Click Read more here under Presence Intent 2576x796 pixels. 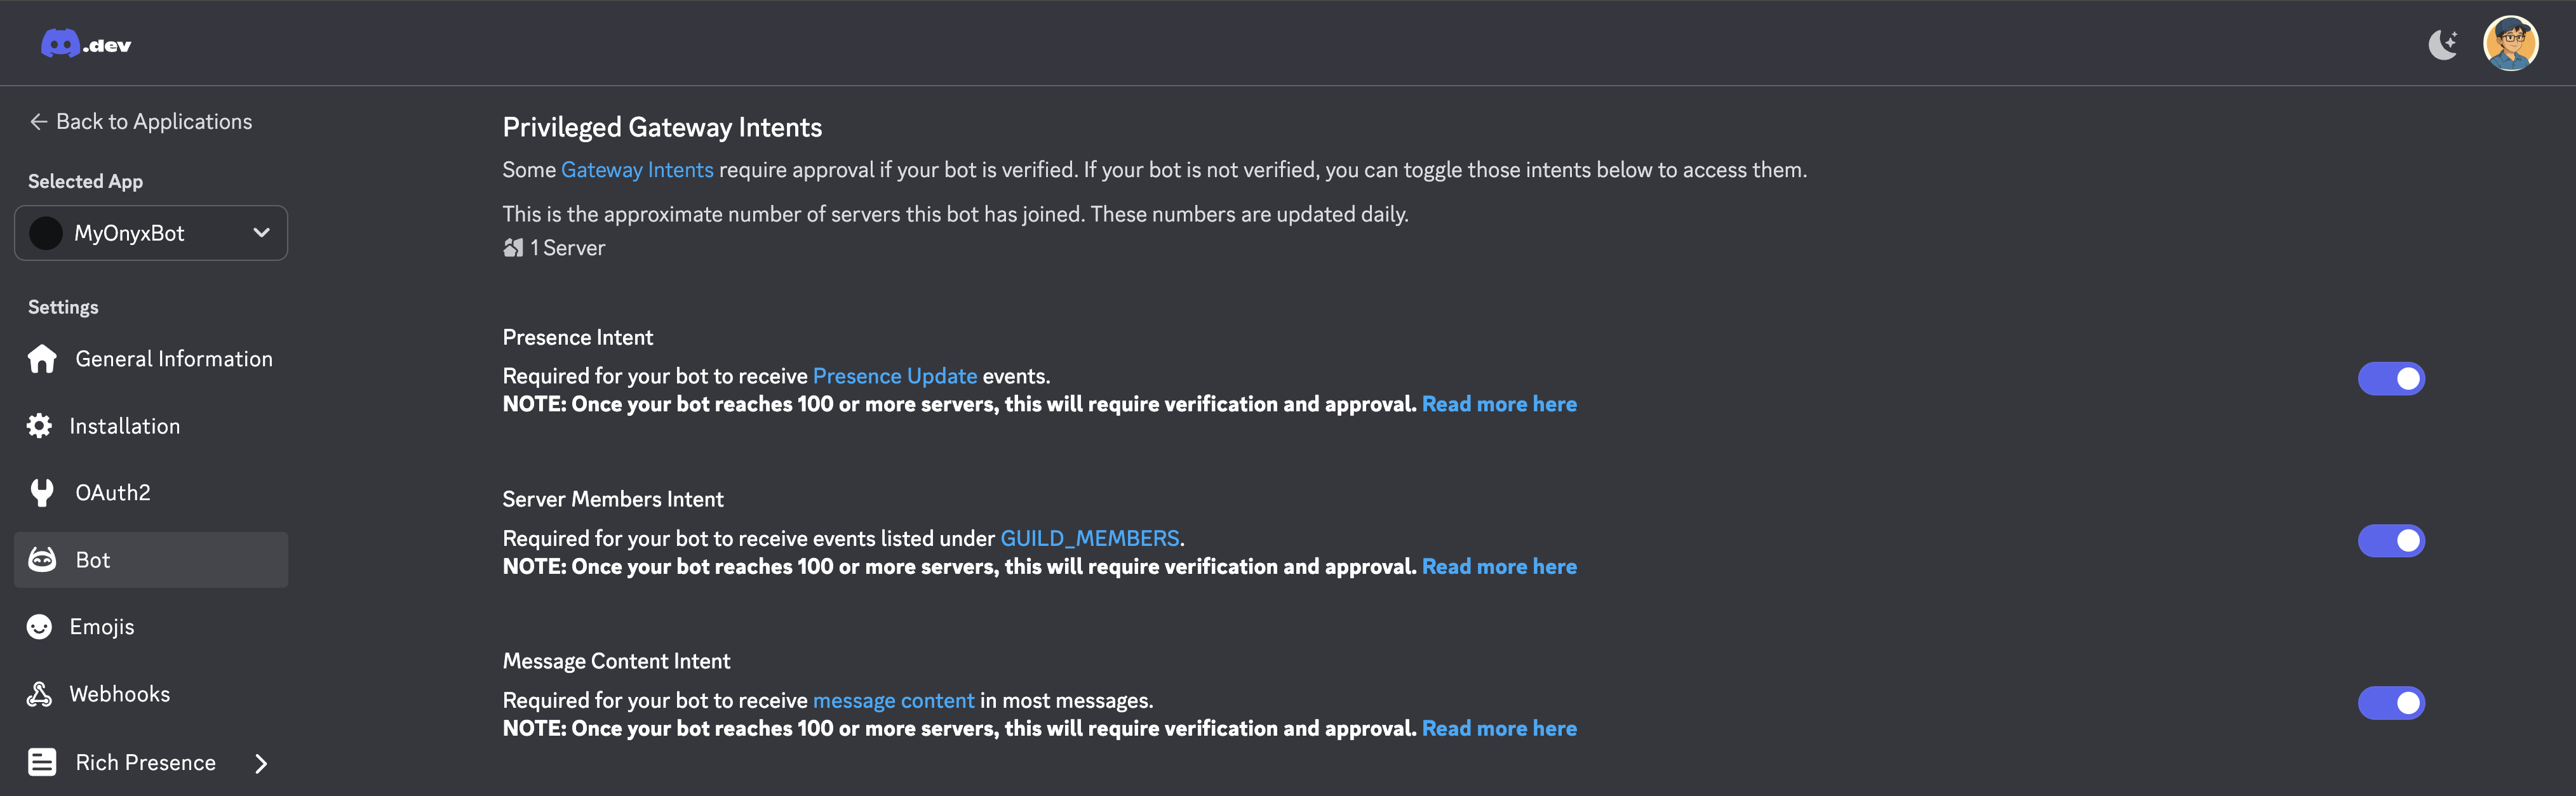tap(1499, 404)
